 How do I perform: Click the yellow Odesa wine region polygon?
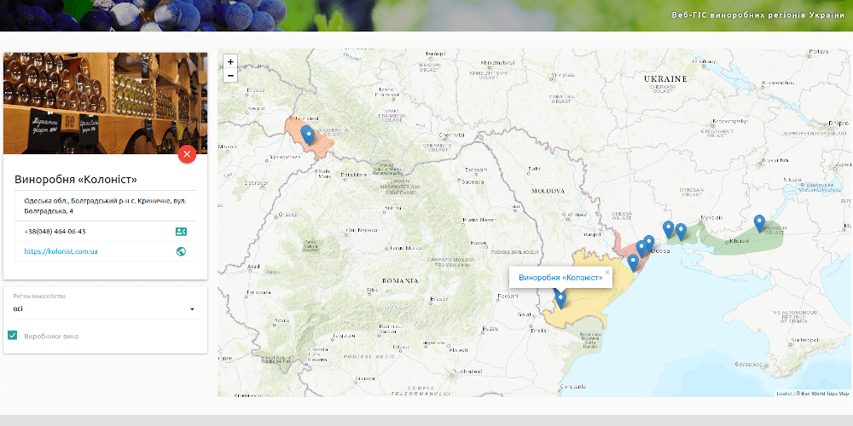pyautogui.click(x=590, y=304)
